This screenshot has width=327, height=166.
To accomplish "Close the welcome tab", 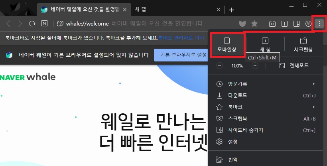I will click(x=125, y=10).
